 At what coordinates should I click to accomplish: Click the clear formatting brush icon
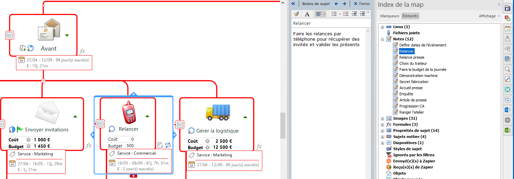[296, 14]
